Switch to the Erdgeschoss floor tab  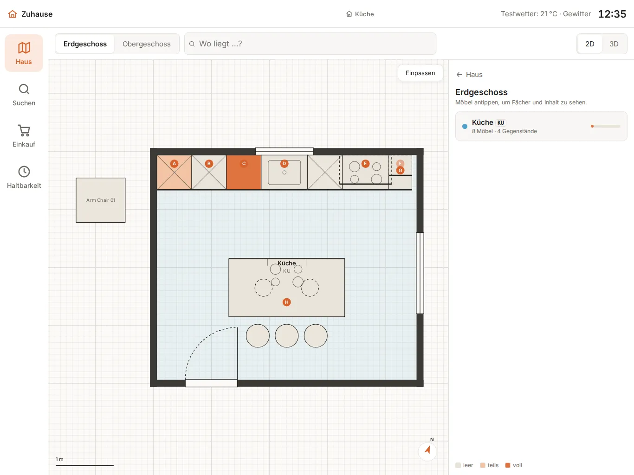pyautogui.click(x=85, y=44)
